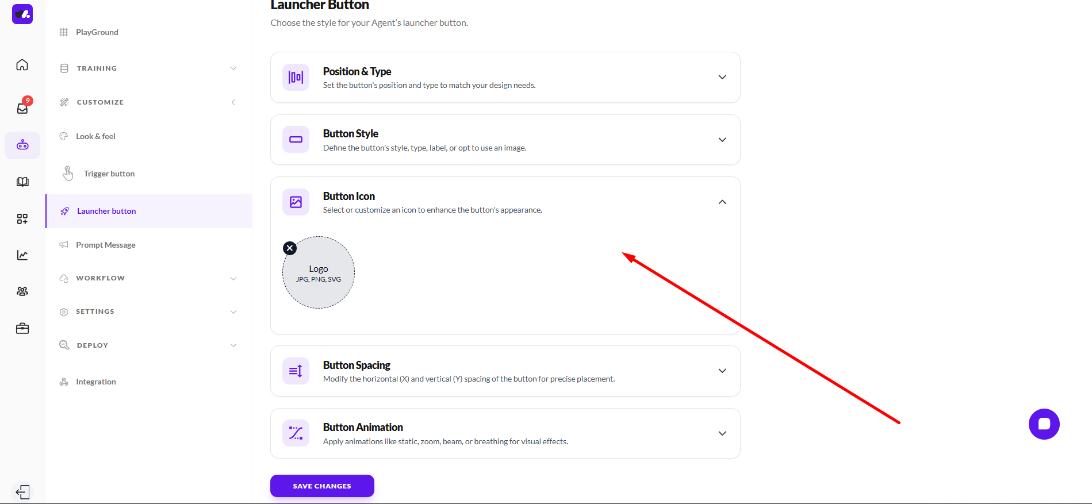Click the home icon in left rail
1092x504 pixels.
(22, 65)
